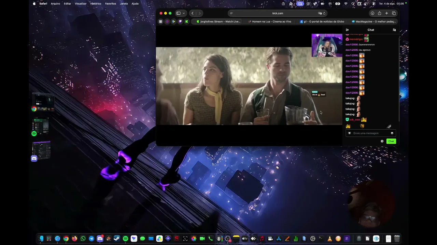Open the Safari app menu
The image size is (437, 245).
point(43,4)
